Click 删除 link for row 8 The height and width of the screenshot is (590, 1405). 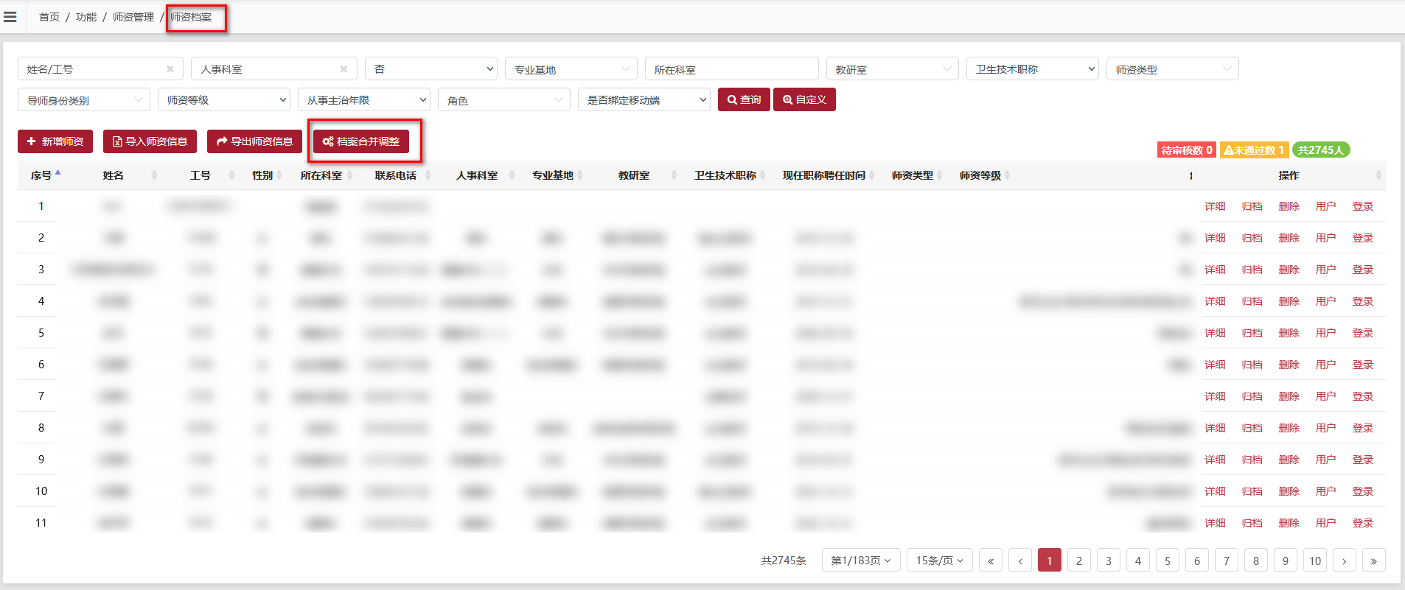[1289, 428]
